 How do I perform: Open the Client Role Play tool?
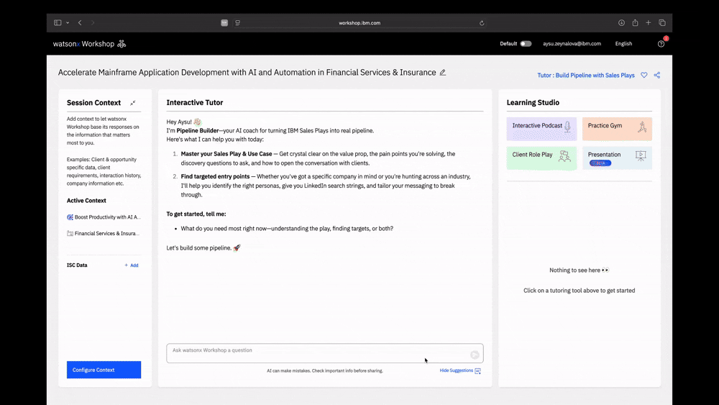[x=541, y=158]
